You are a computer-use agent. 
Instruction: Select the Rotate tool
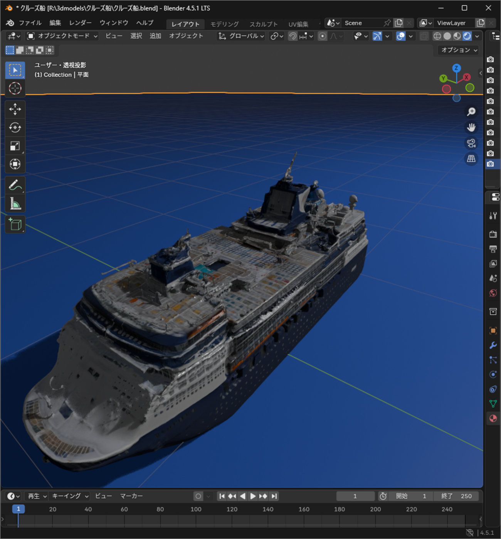[x=15, y=128]
